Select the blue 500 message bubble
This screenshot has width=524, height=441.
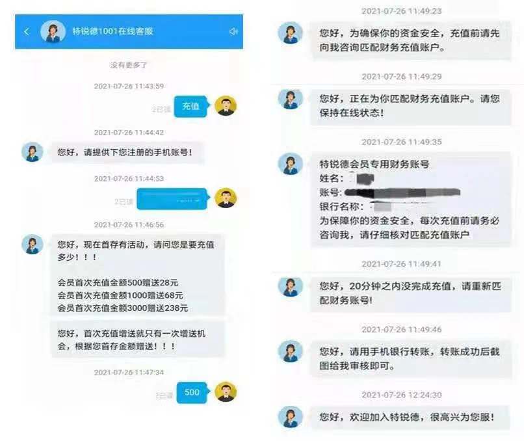pos(192,392)
